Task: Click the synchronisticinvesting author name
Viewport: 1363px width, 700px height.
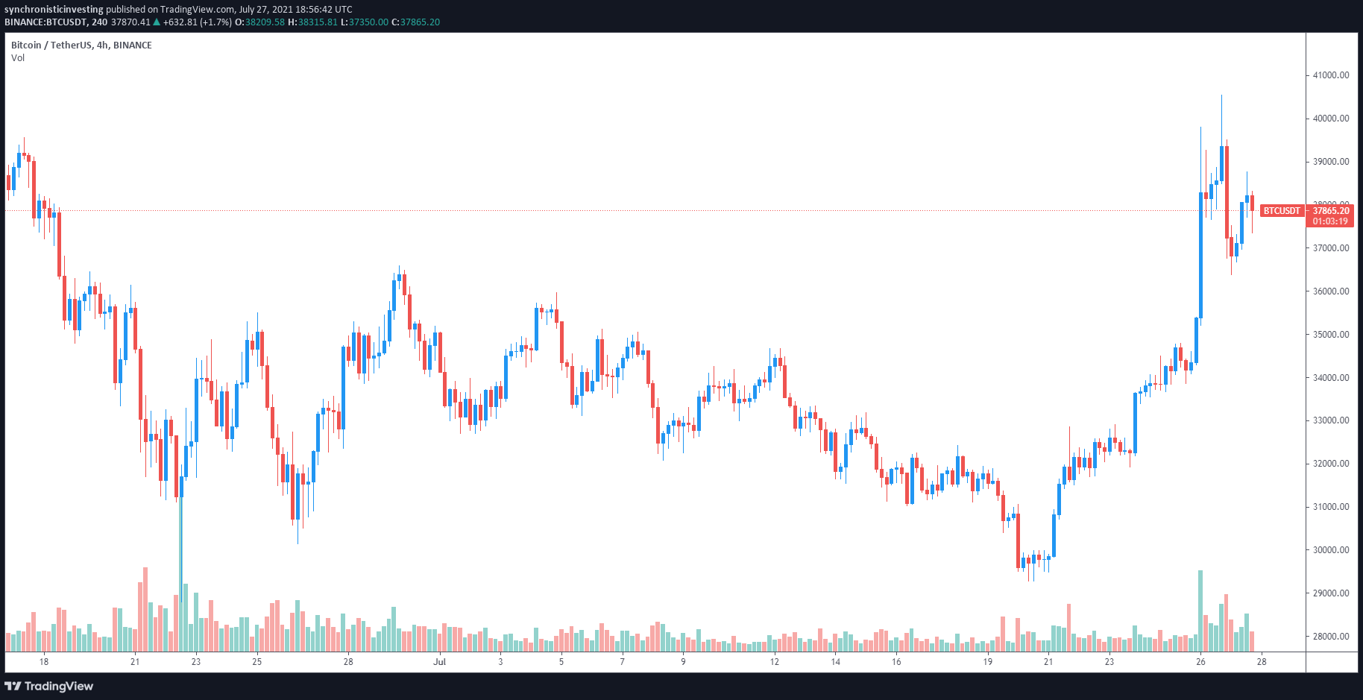Action: tap(54, 10)
